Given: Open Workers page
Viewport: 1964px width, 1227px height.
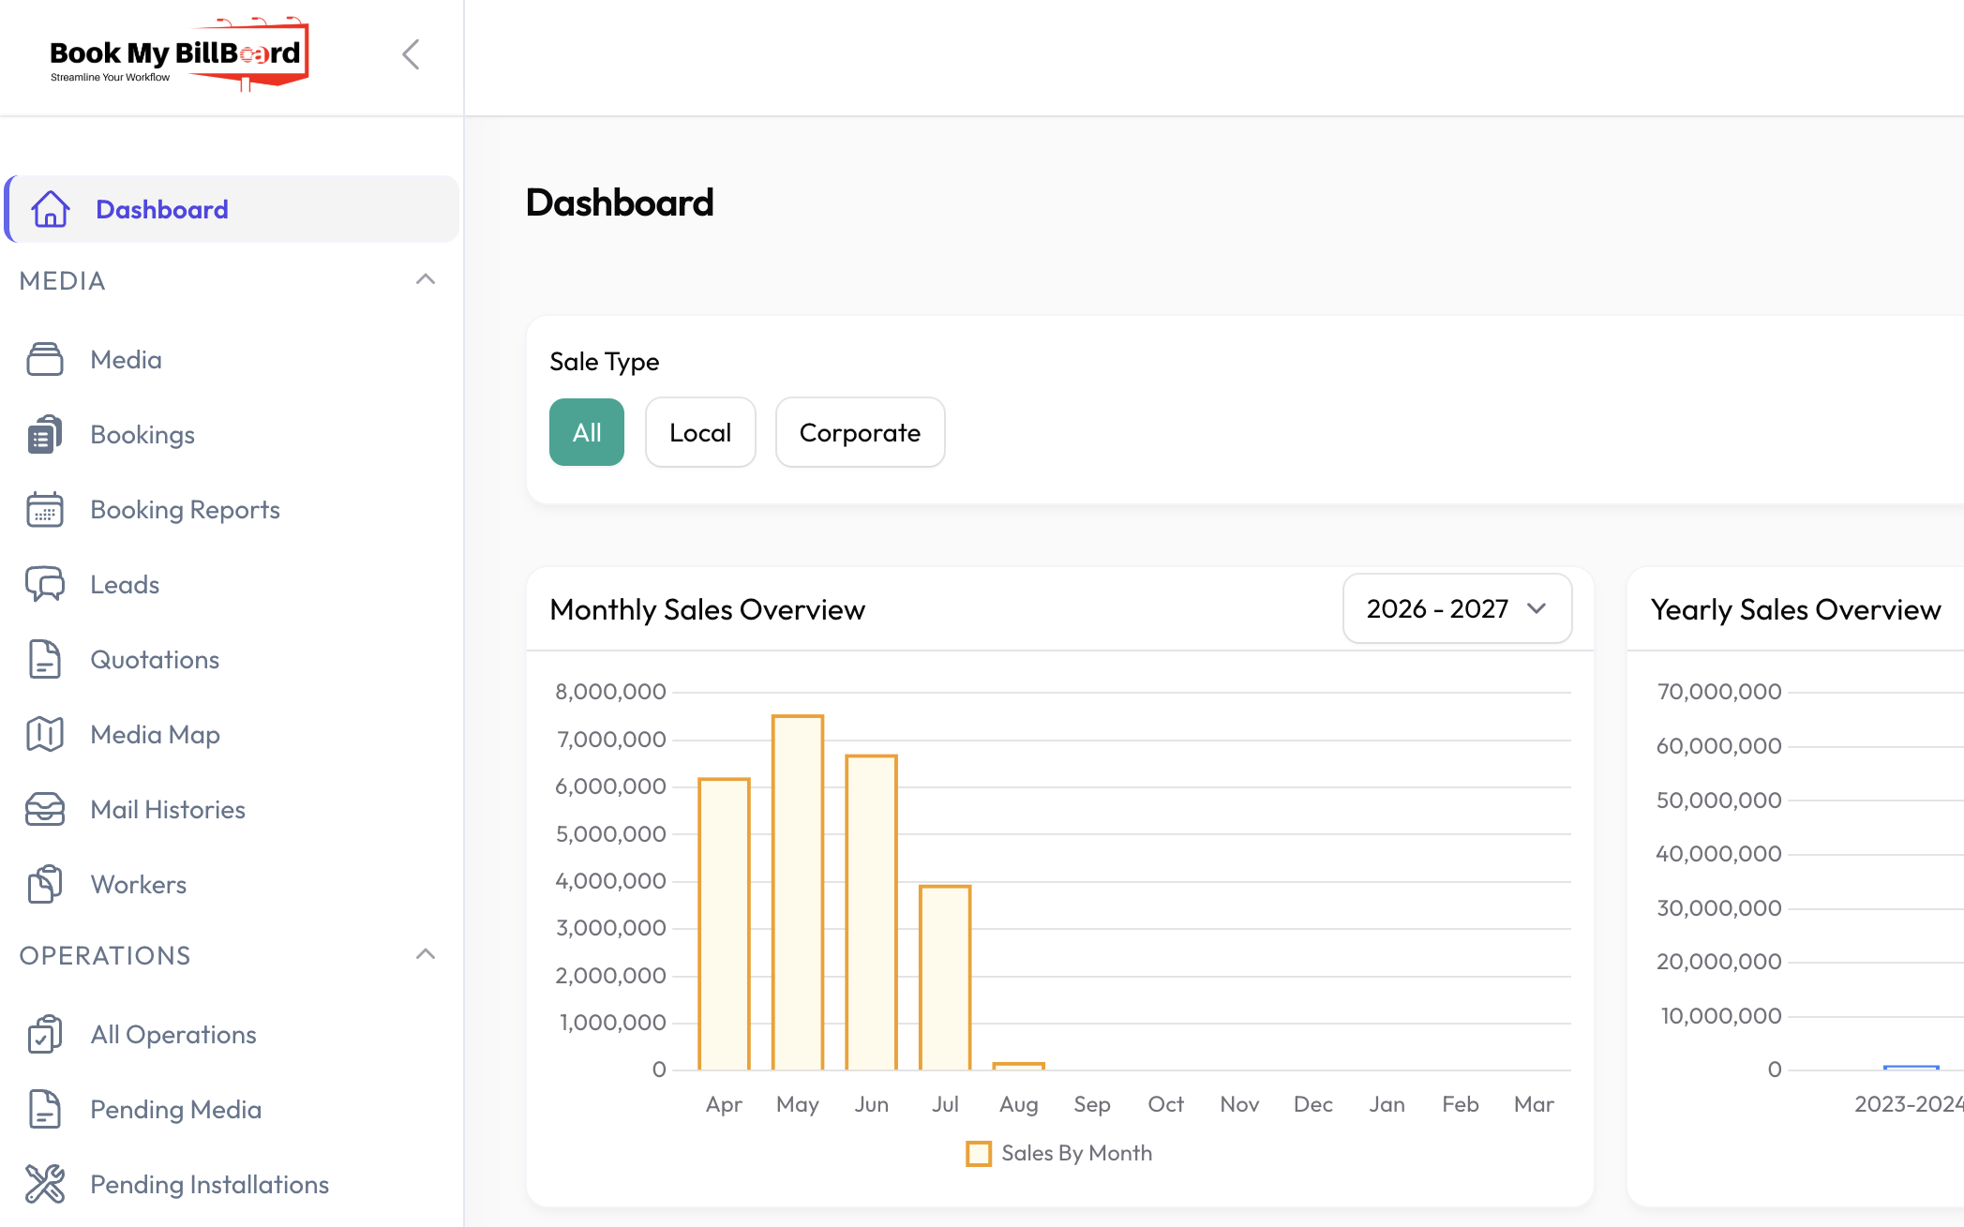Looking at the screenshot, I should (138, 885).
